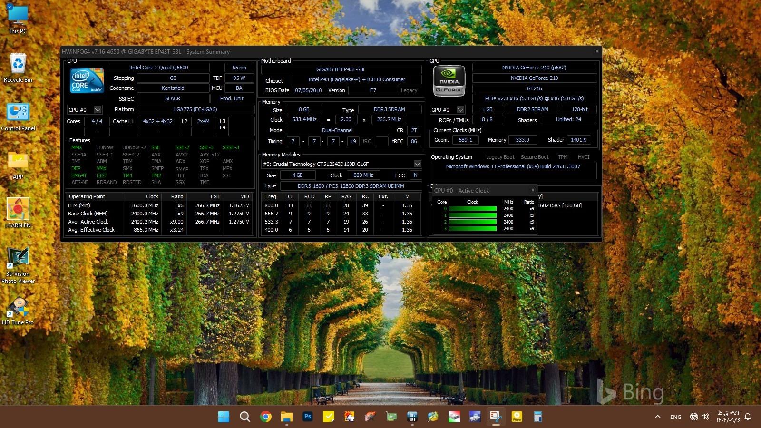Open the Crucial memory module dropdown
The width and height of the screenshot is (761, 428).
[417, 164]
